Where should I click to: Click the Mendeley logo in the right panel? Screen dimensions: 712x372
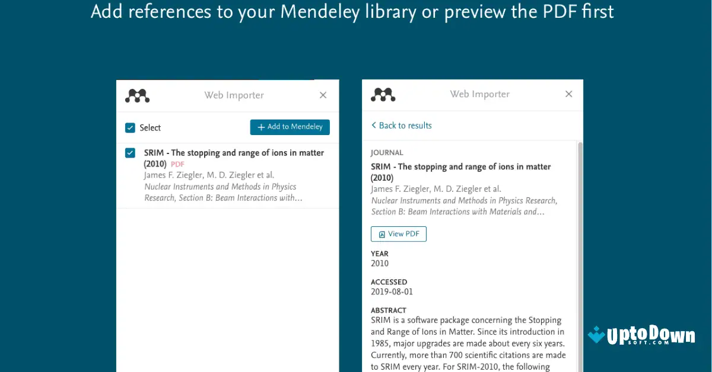pos(383,94)
